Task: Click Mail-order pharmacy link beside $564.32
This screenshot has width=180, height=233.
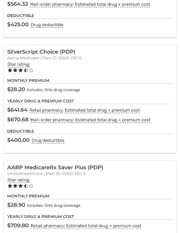Action: click(x=90, y=4)
